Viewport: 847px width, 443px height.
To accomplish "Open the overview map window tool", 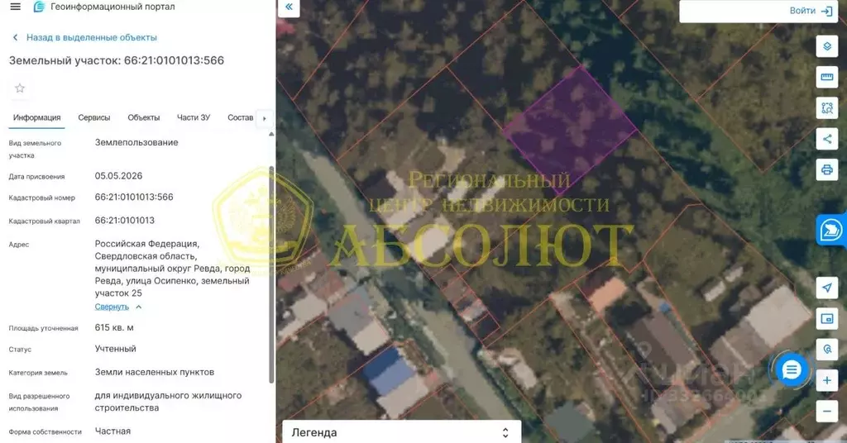I will click(827, 318).
